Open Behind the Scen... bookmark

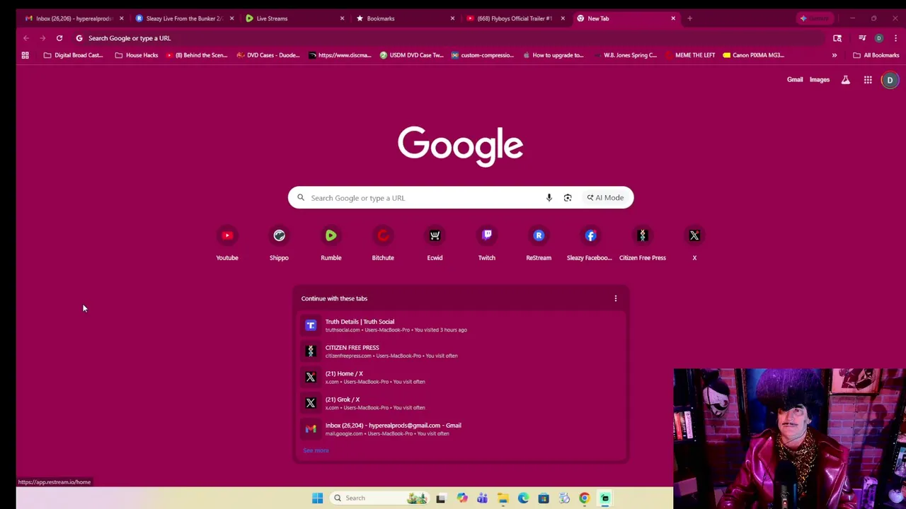(196, 55)
